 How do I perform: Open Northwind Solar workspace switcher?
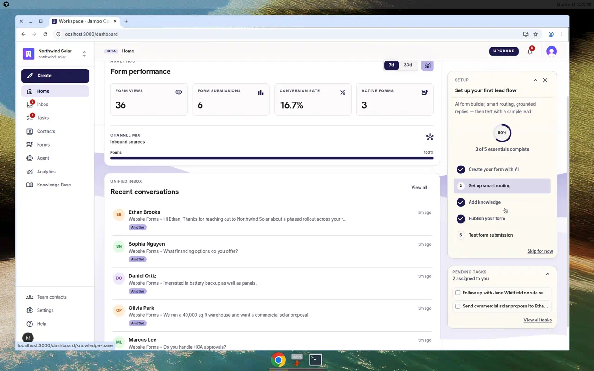pyautogui.click(x=55, y=54)
